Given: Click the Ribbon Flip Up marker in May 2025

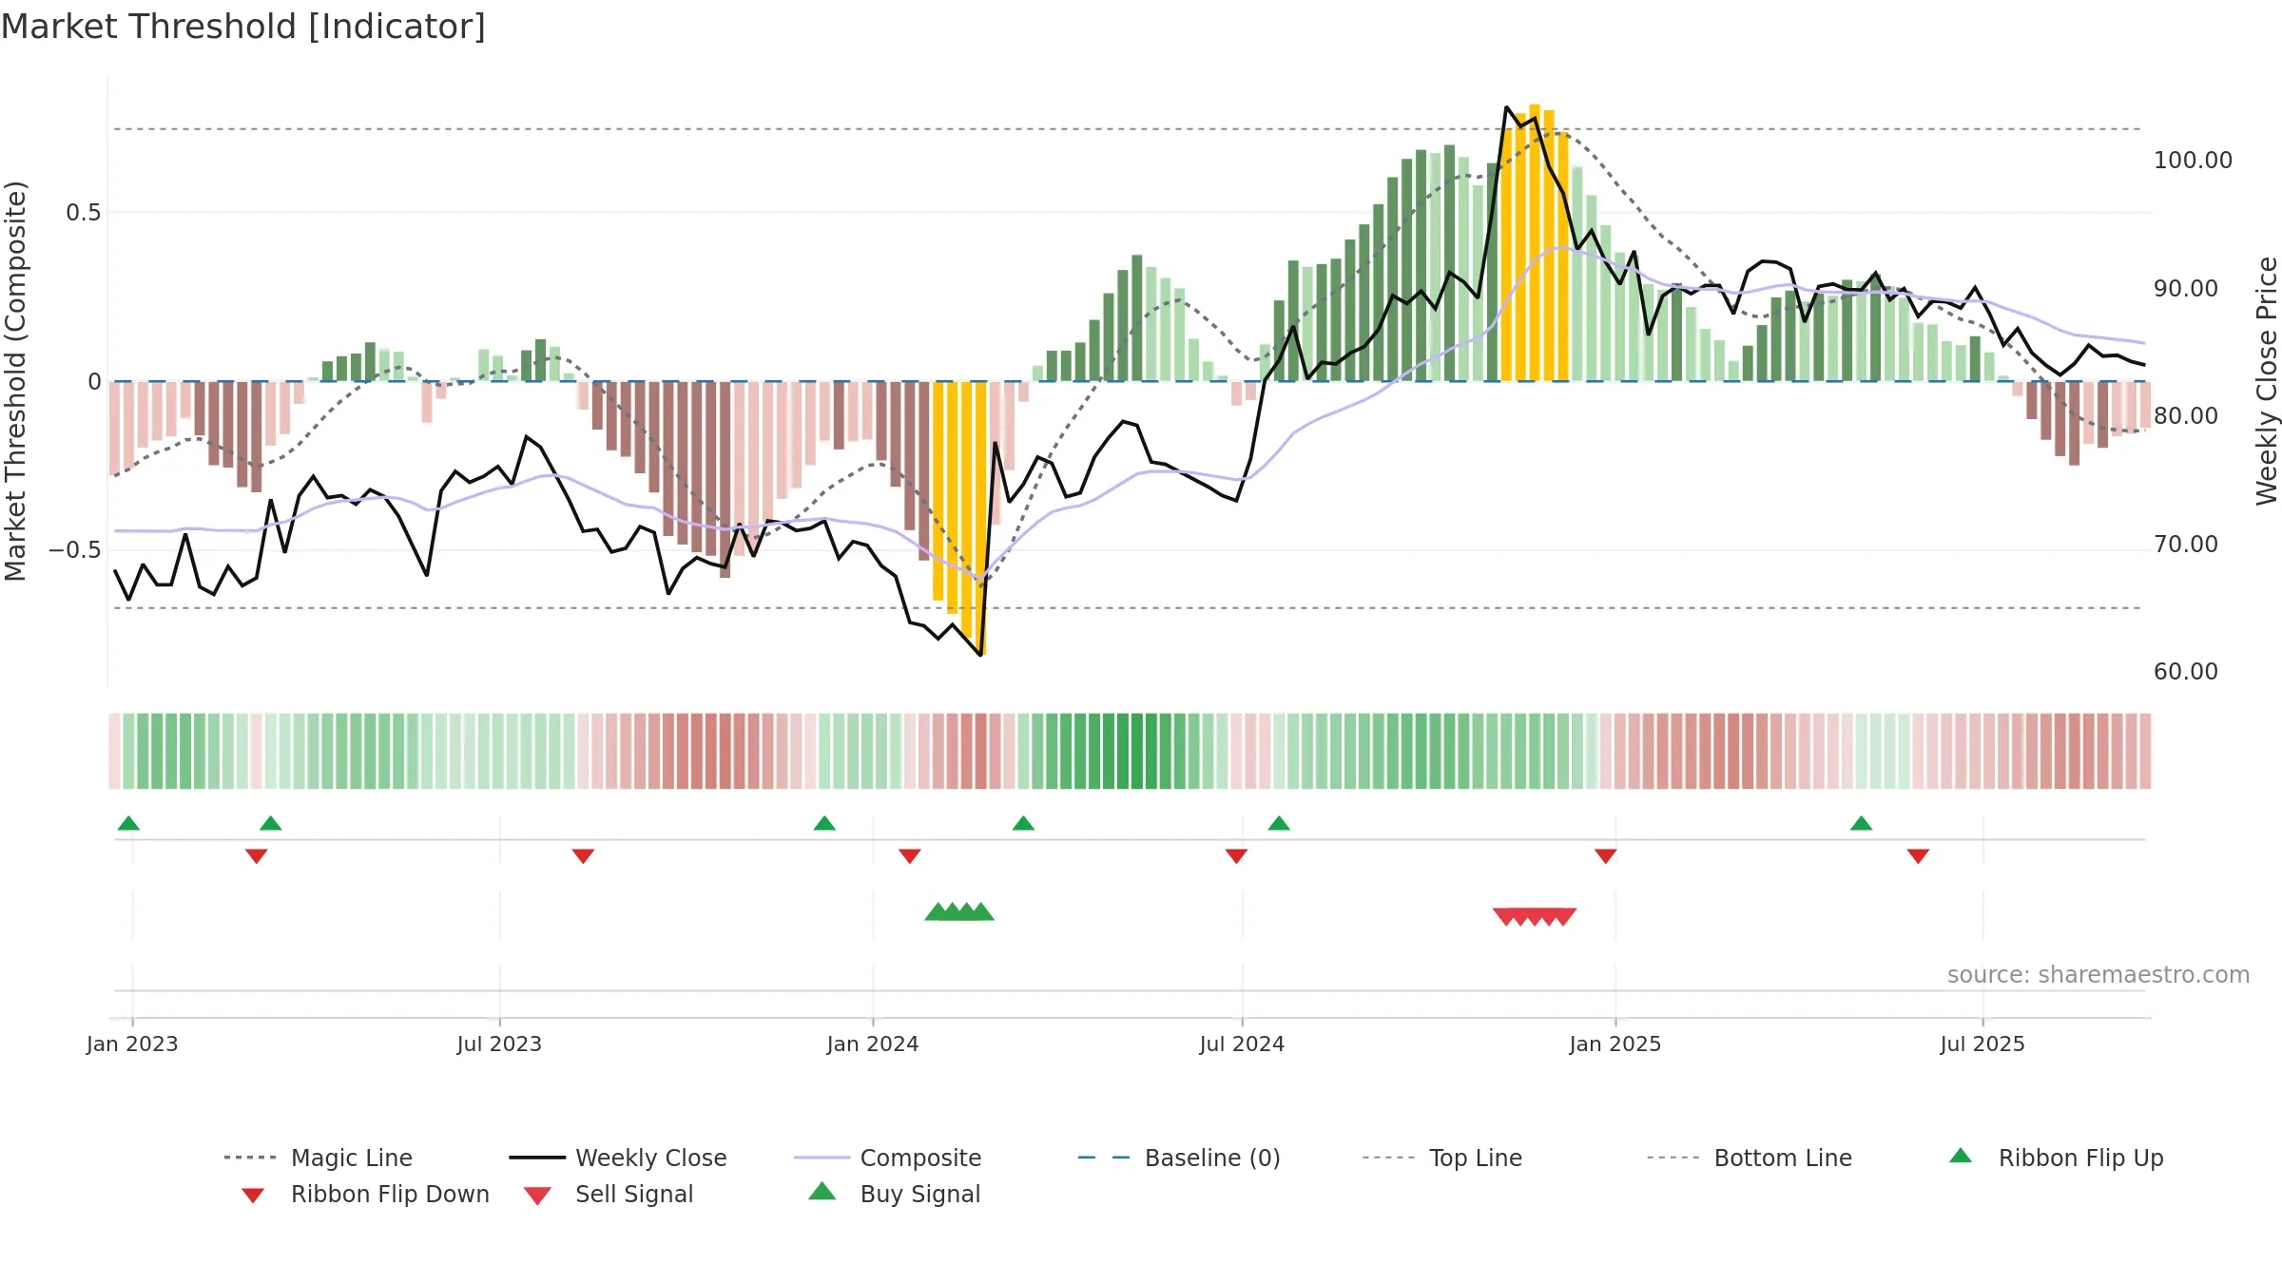Looking at the screenshot, I should 1862,823.
